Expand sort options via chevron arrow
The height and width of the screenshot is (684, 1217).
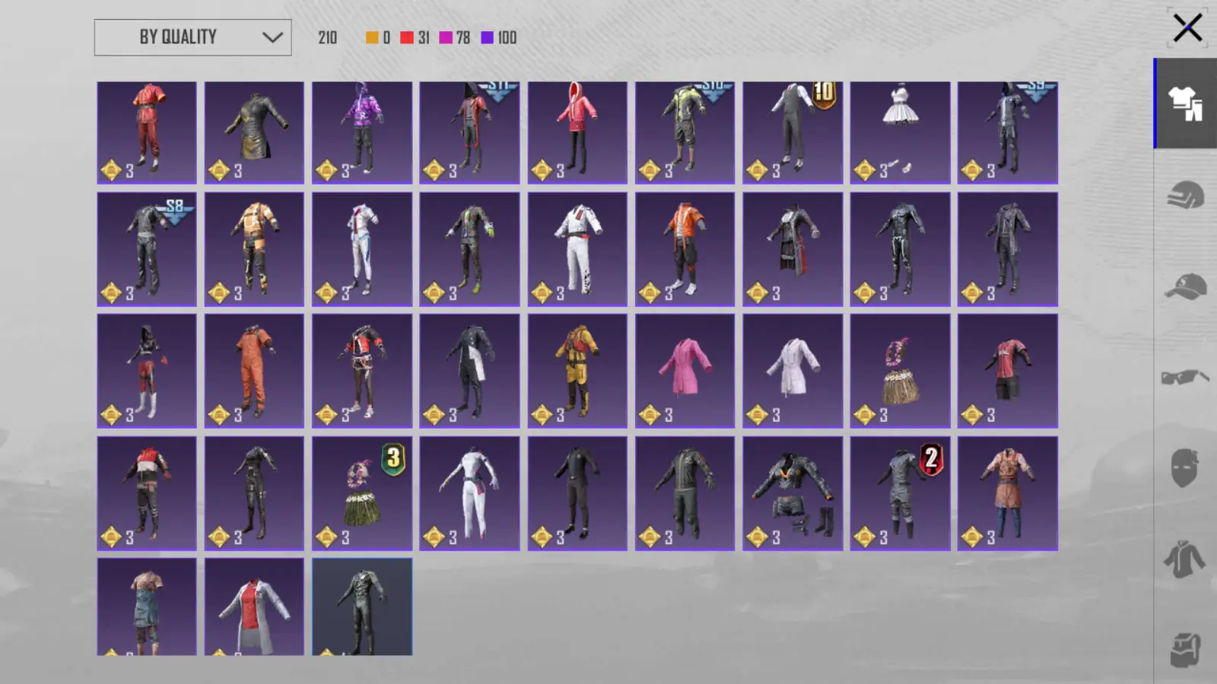(272, 37)
